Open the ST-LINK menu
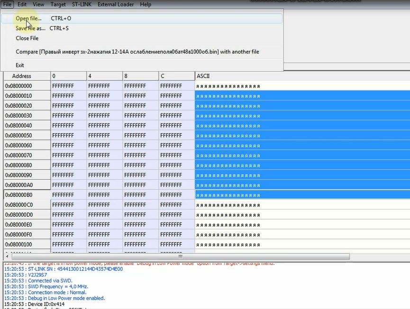 (82, 4)
